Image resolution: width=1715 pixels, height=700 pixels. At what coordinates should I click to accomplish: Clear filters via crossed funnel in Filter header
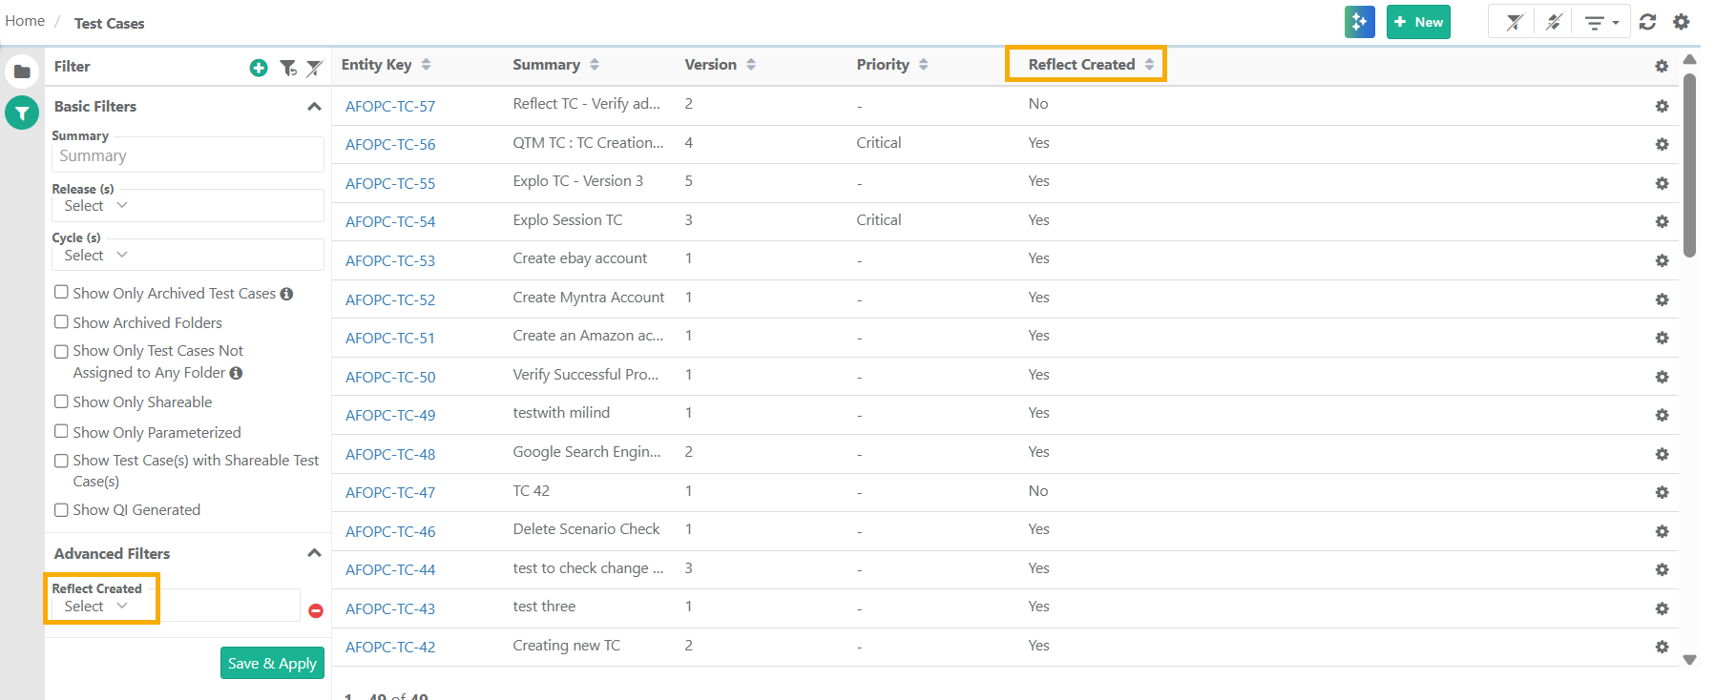pos(314,68)
